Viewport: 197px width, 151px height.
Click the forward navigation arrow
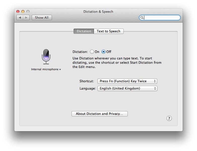click(x=26, y=18)
